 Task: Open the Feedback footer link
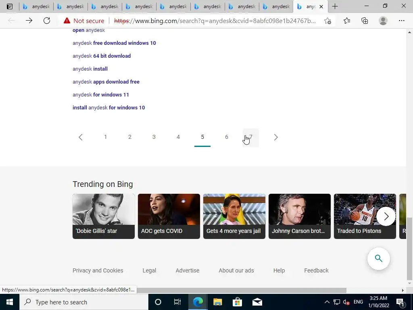click(316, 270)
